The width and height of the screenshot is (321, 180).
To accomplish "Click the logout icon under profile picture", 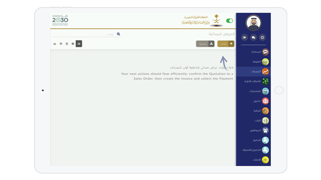I will tap(244, 37).
